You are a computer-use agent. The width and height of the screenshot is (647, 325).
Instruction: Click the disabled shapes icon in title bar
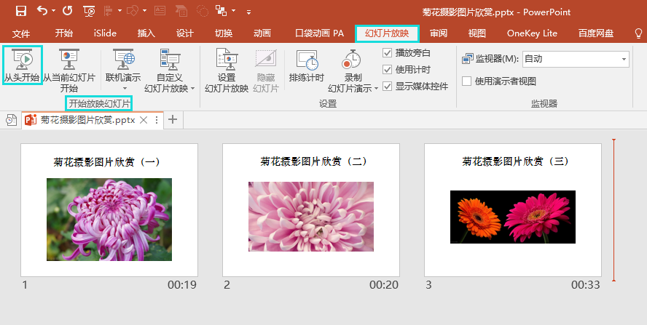point(133,11)
